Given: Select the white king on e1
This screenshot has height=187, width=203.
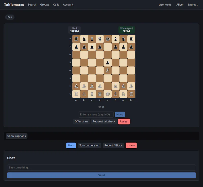Looking at the screenshot, I should 108,94.
